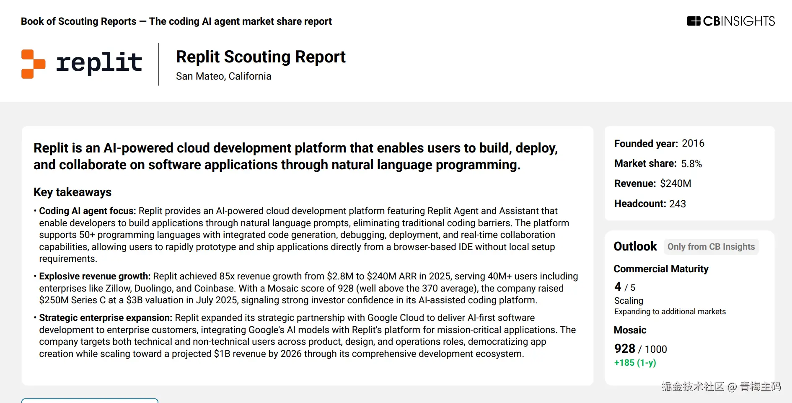Click the 'Explosive revenue growth' bullet label
This screenshot has width=792, height=403.
[94, 276]
